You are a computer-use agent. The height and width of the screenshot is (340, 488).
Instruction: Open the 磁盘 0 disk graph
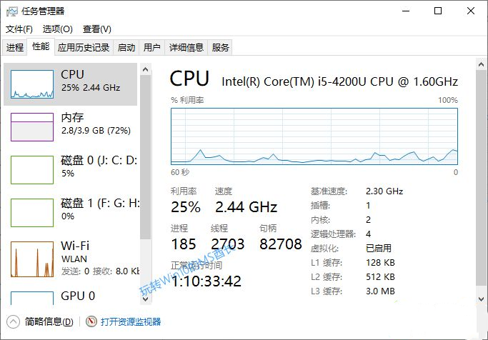[32, 170]
